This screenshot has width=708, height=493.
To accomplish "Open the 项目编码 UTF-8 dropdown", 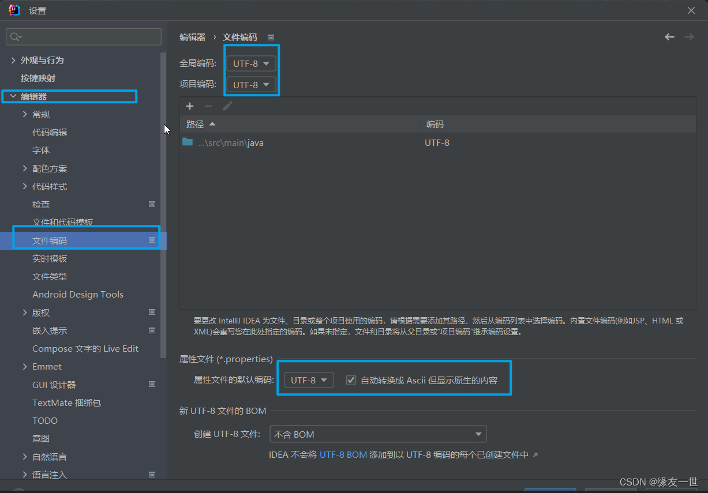I will (251, 85).
